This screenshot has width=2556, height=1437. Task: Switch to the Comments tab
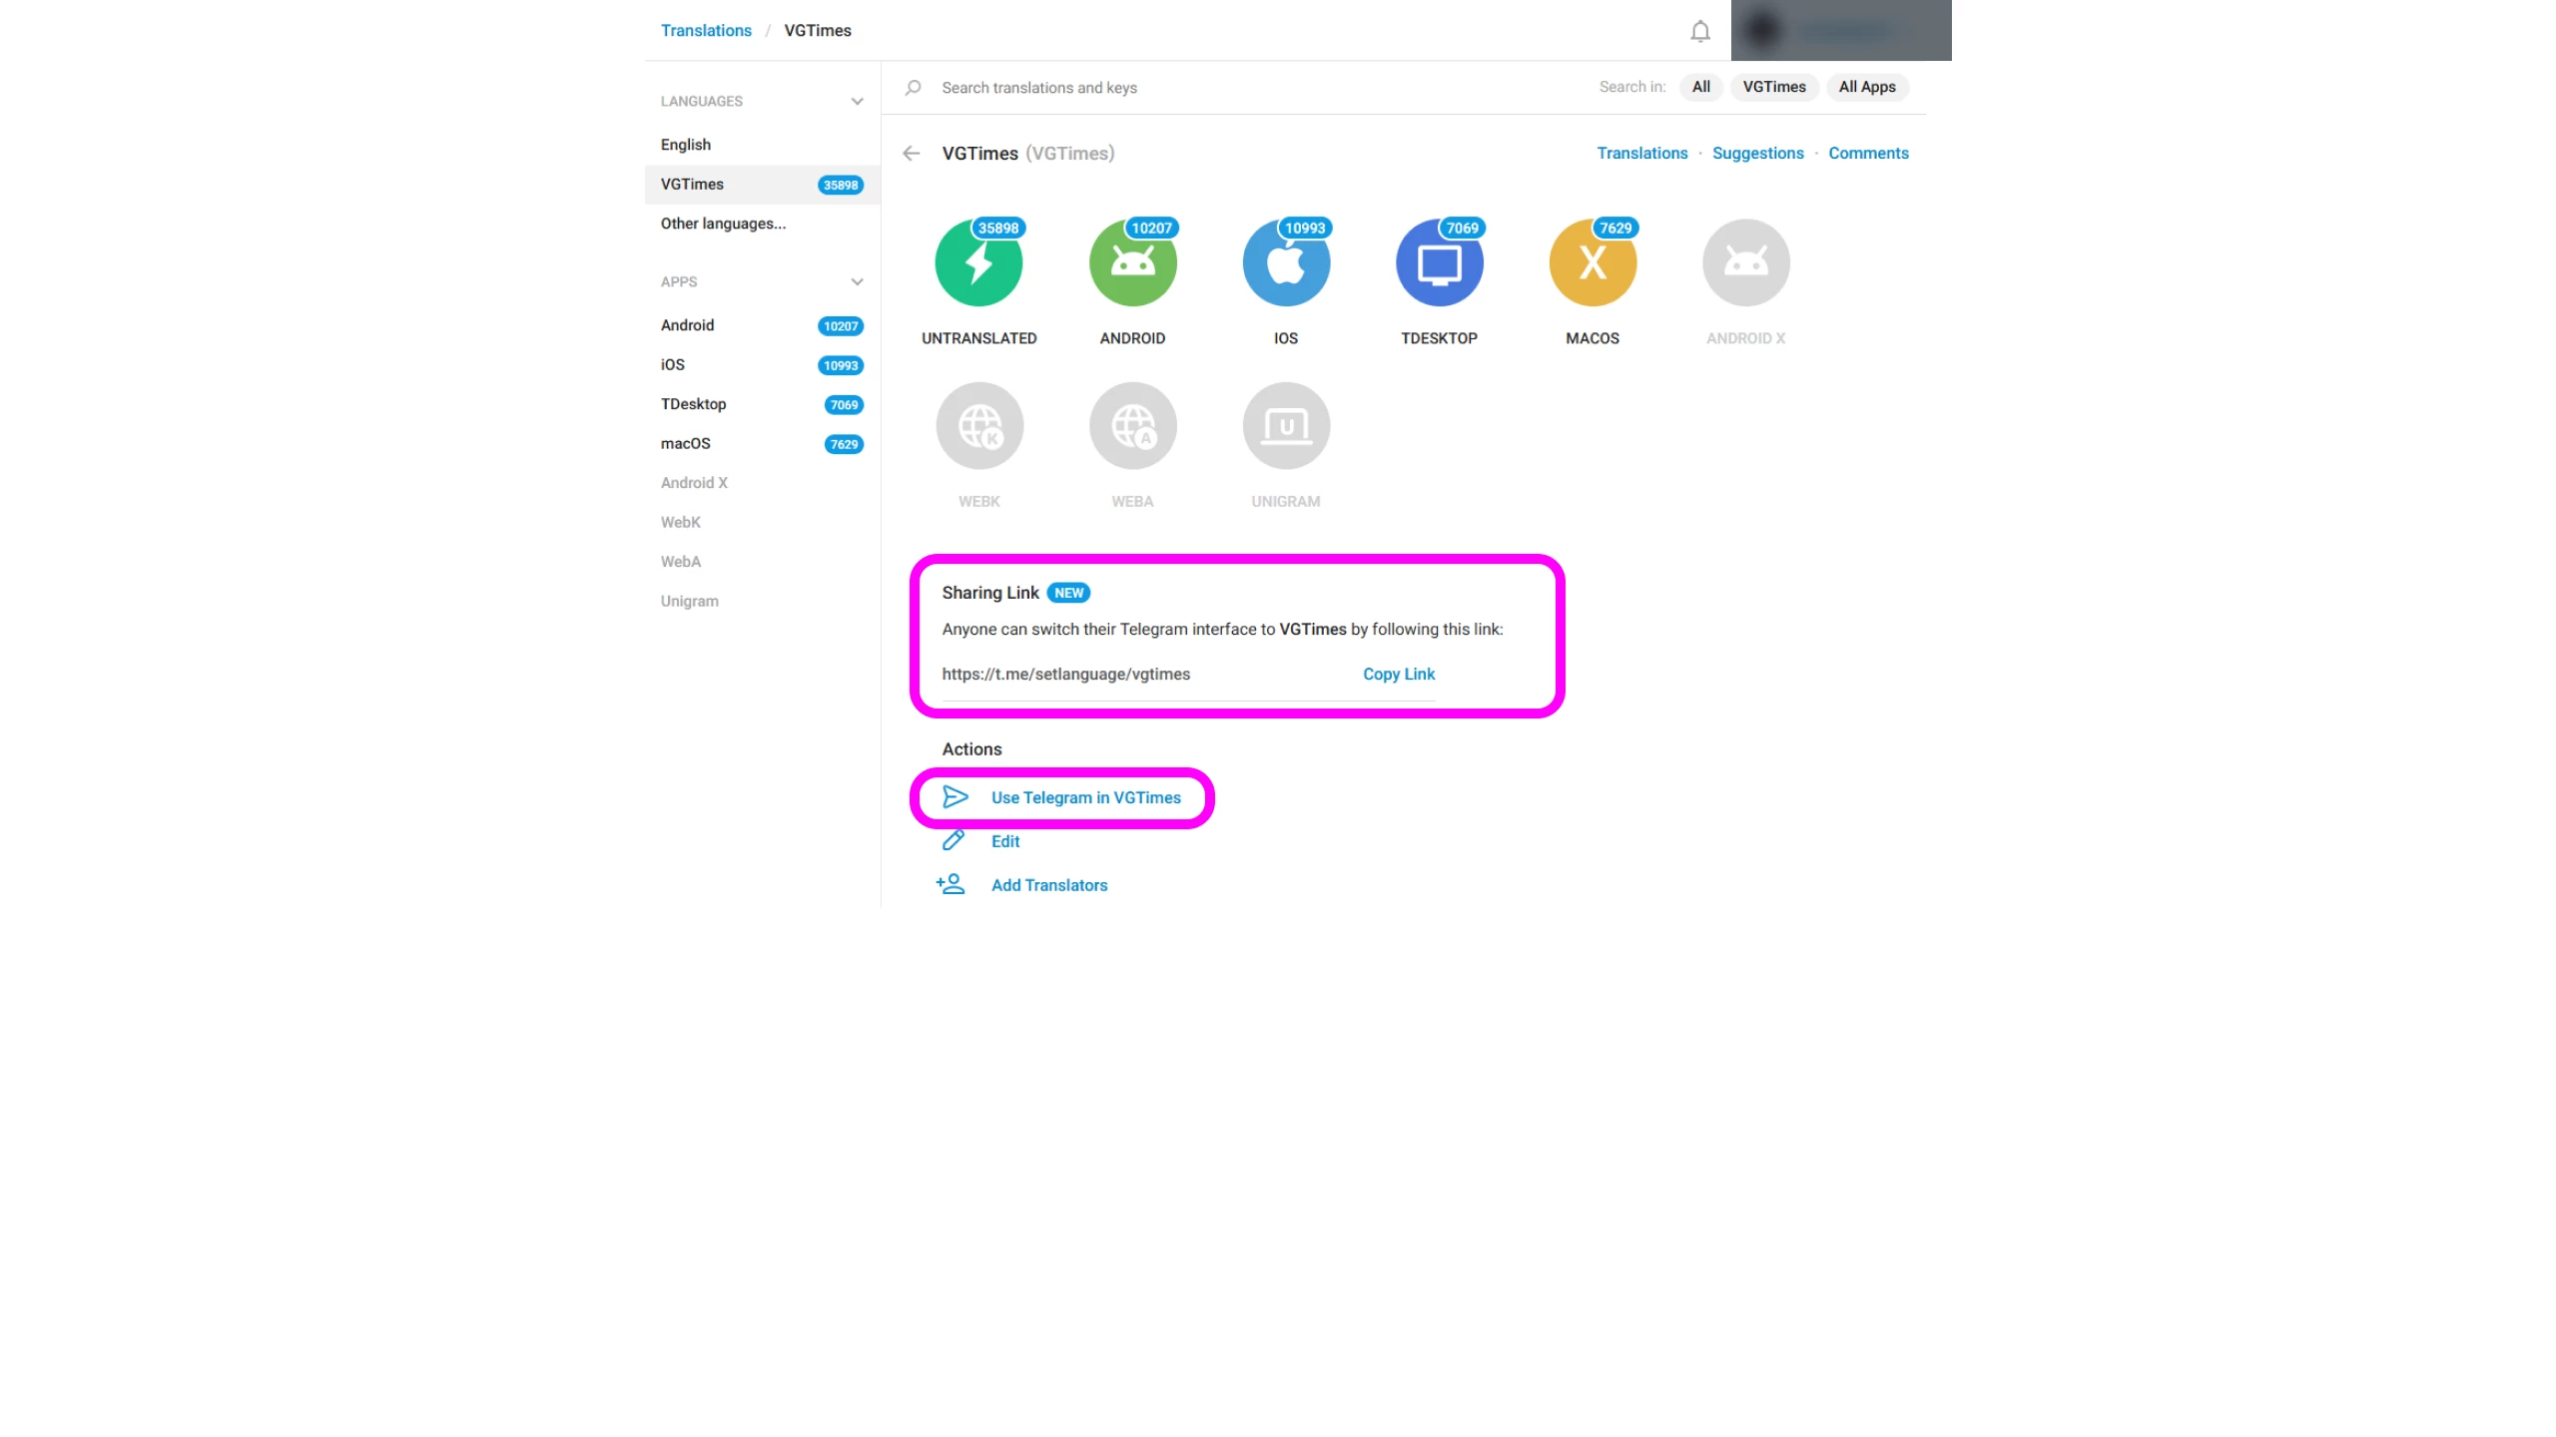pyautogui.click(x=1868, y=154)
